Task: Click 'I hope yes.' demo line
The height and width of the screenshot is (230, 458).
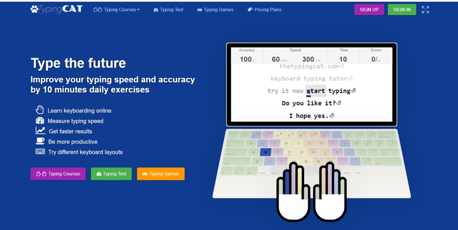Action: click(x=311, y=116)
